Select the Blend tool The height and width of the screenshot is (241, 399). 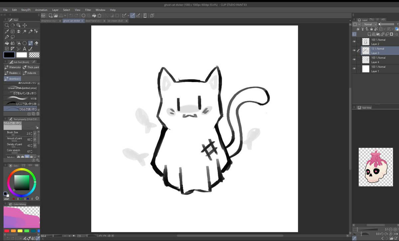(13, 43)
